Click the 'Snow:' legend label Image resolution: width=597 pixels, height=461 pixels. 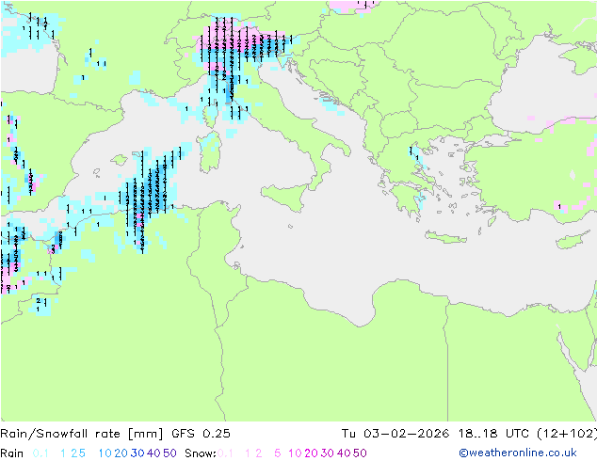pos(201,453)
